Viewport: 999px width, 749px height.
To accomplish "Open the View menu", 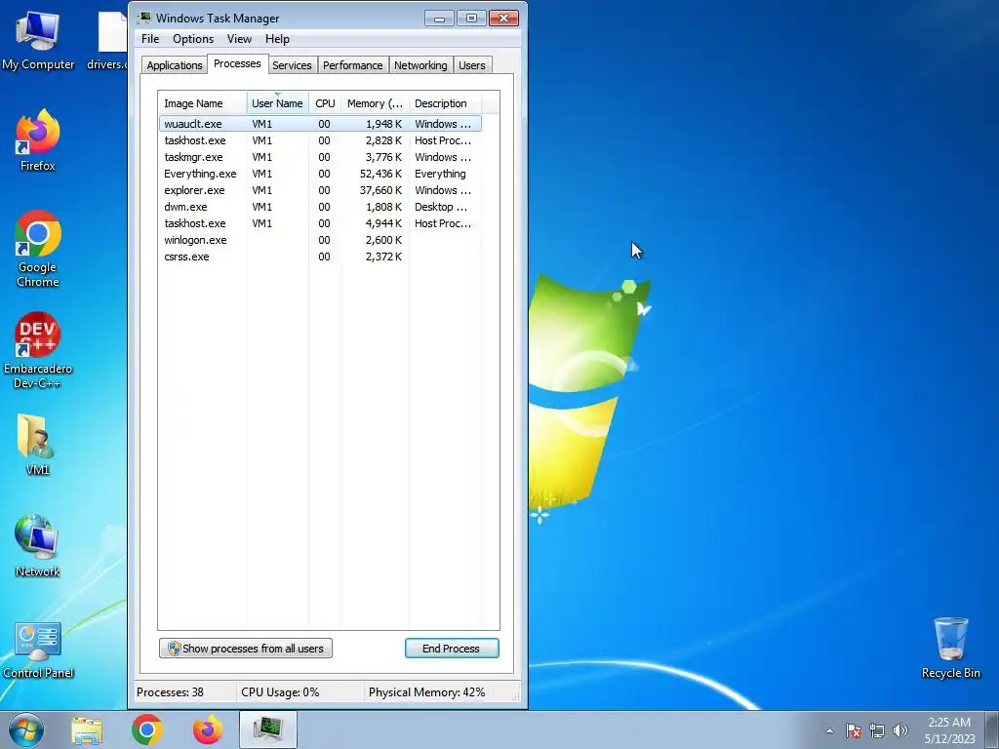I will tap(239, 39).
